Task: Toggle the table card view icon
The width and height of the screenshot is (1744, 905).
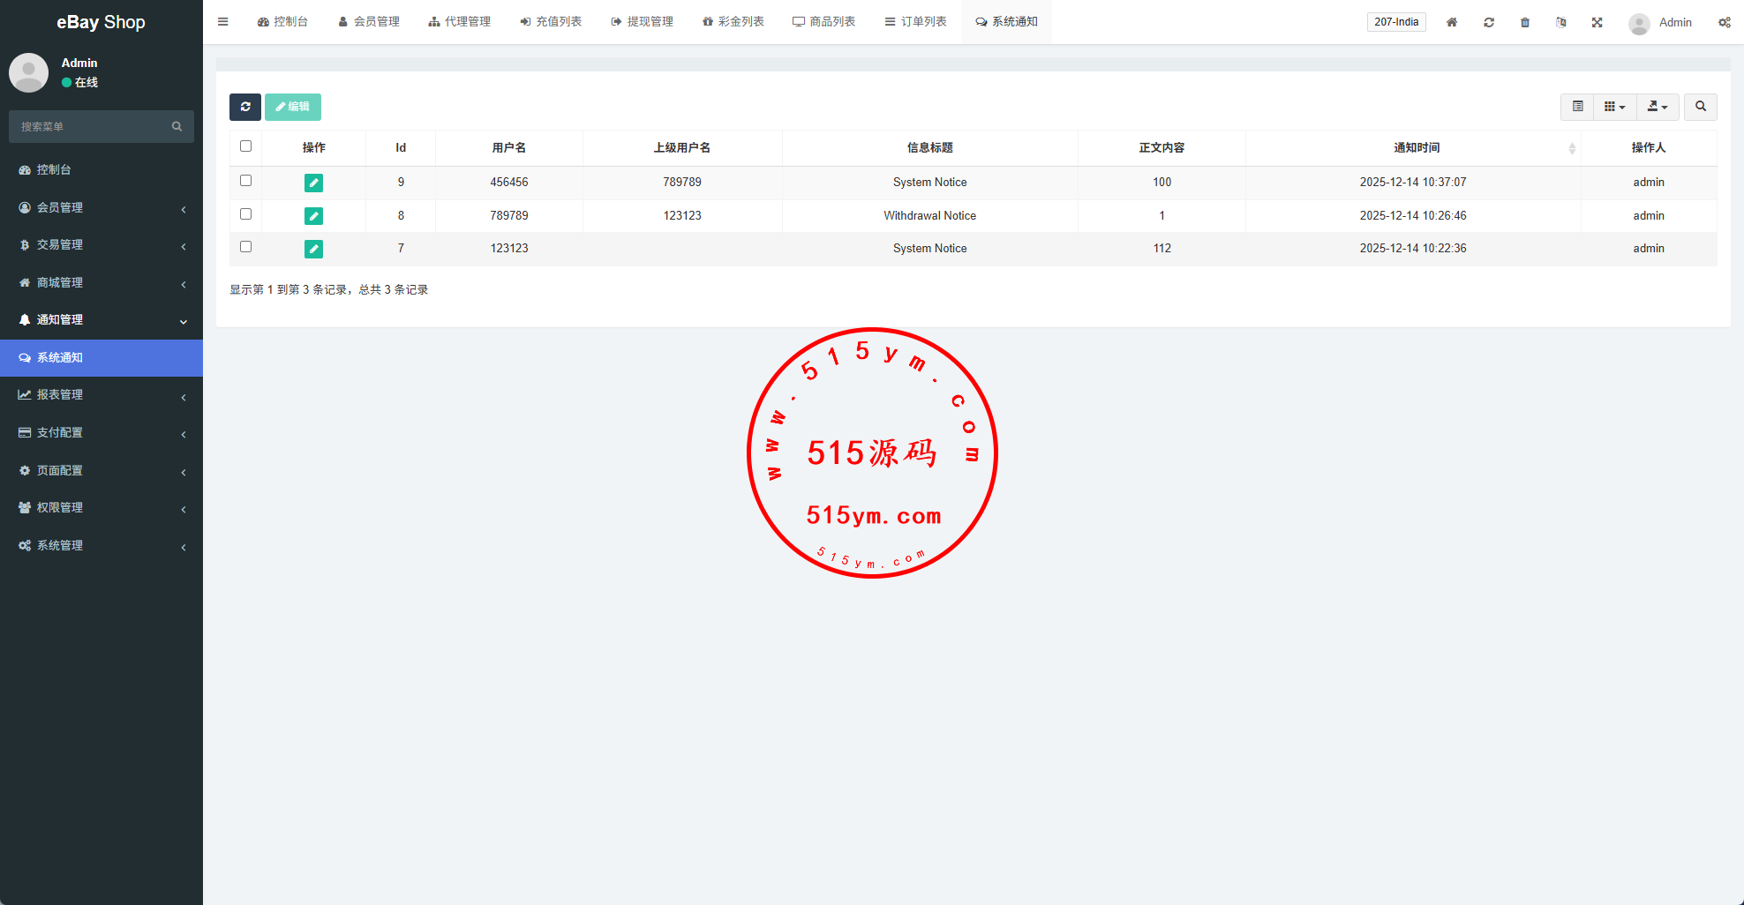Action: coord(1578,107)
